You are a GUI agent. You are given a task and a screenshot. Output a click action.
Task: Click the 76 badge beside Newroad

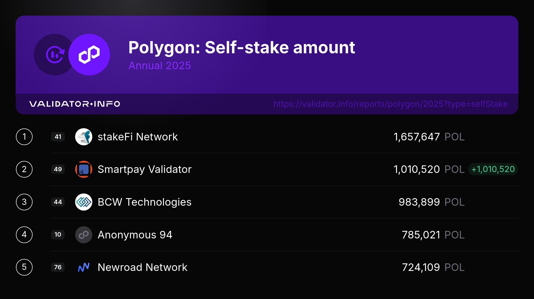click(x=58, y=267)
